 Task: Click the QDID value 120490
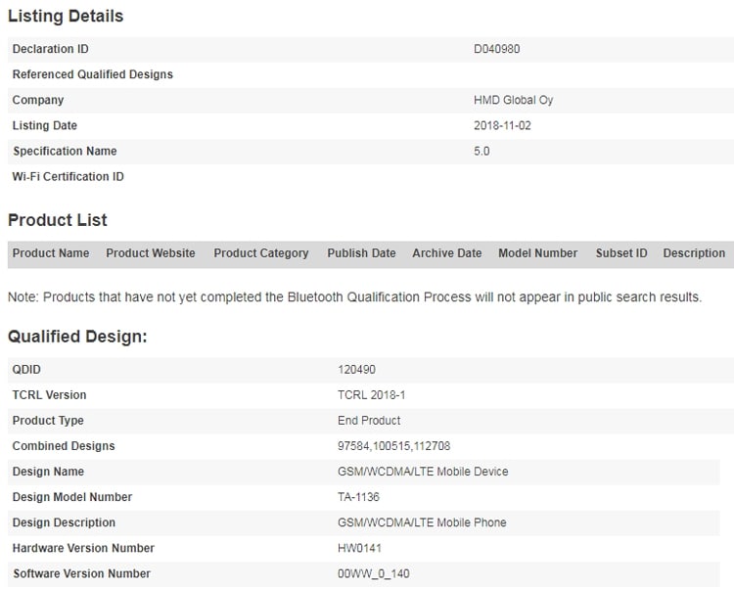[x=356, y=370]
